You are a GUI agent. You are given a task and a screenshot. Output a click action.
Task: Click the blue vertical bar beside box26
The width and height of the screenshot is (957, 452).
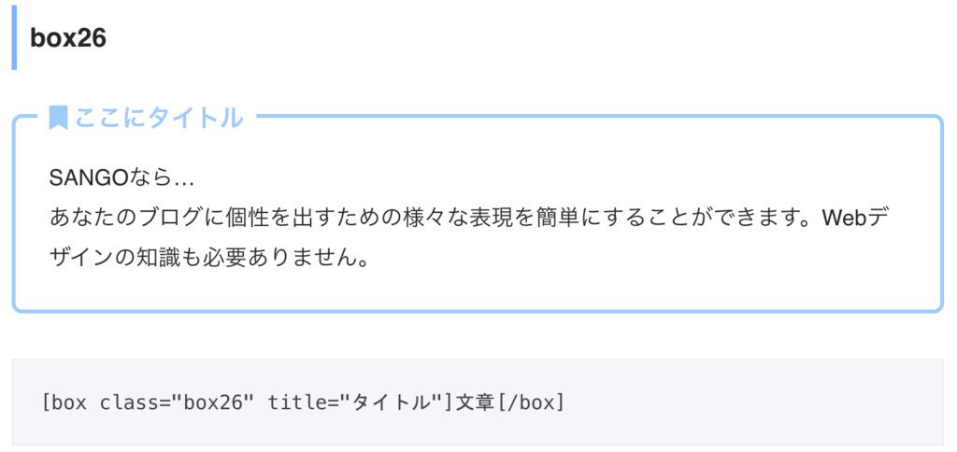(14, 37)
